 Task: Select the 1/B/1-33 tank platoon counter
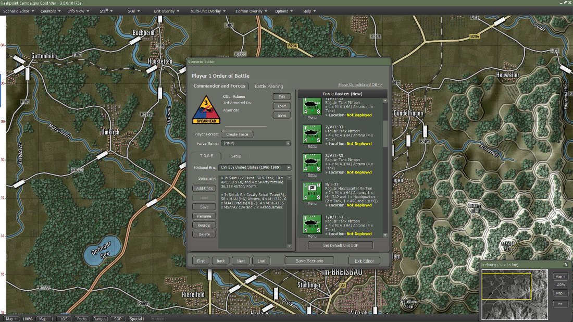click(312, 224)
